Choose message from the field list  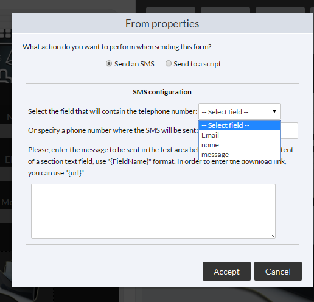[239, 155]
